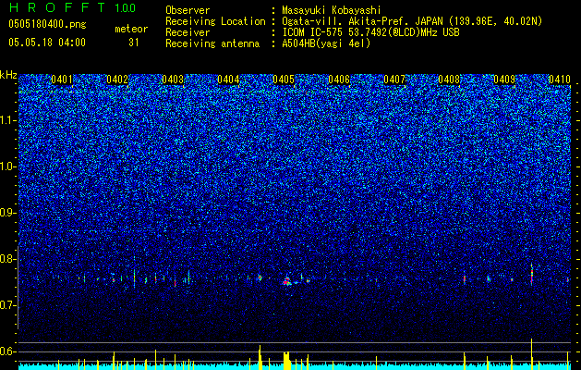Click frequency axis label 1.1
The height and width of the screenshot is (370, 581).
click(8, 120)
